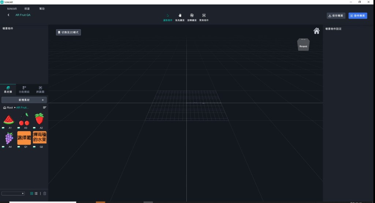Click the Front view orientation cube
375x203 pixels.
303,45
